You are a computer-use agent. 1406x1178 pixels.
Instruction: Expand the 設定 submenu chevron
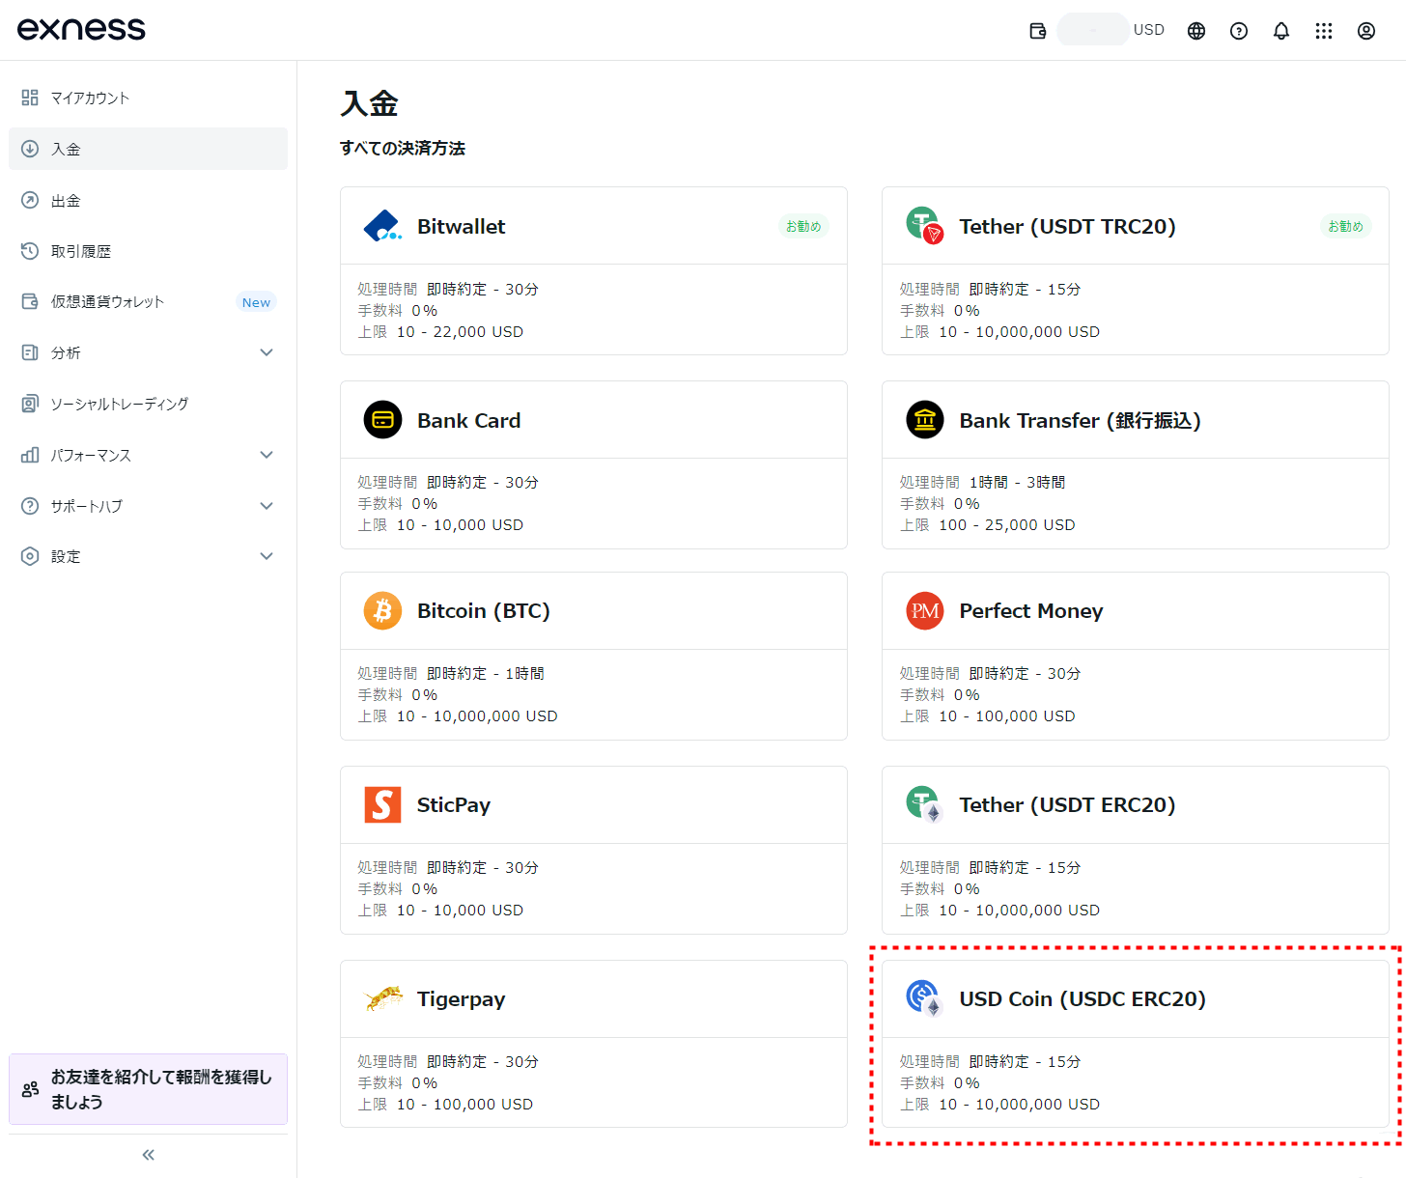coord(267,556)
